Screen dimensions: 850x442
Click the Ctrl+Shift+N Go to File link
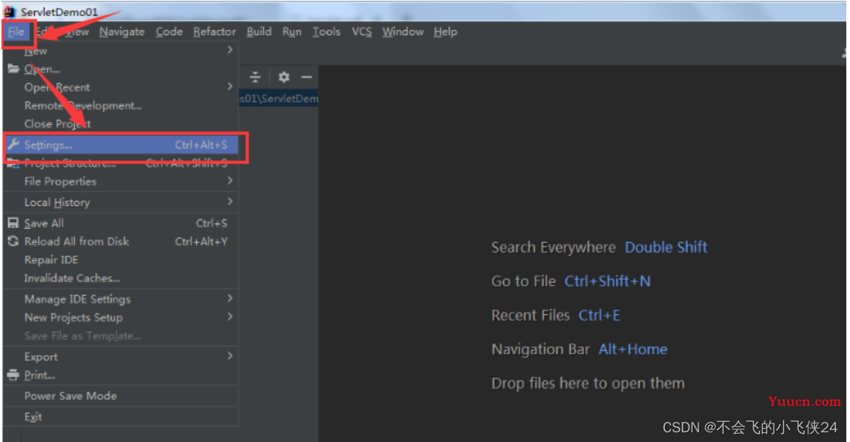pos(607,282)
